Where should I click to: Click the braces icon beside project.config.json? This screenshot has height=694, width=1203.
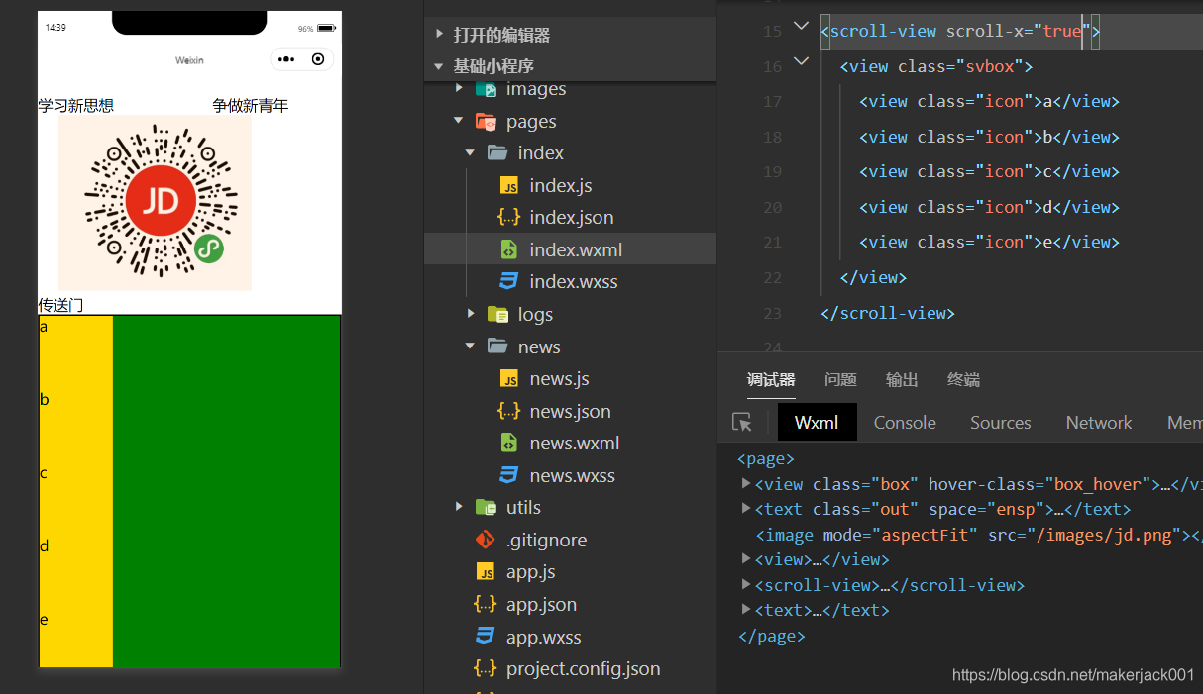(x=486, y=668)
